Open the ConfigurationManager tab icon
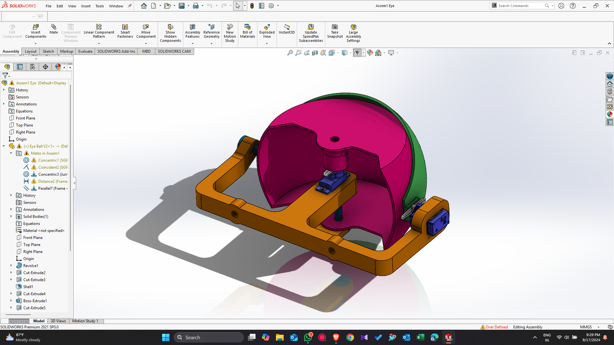Screen dimensions: 614x345 (x=32, y=67)
